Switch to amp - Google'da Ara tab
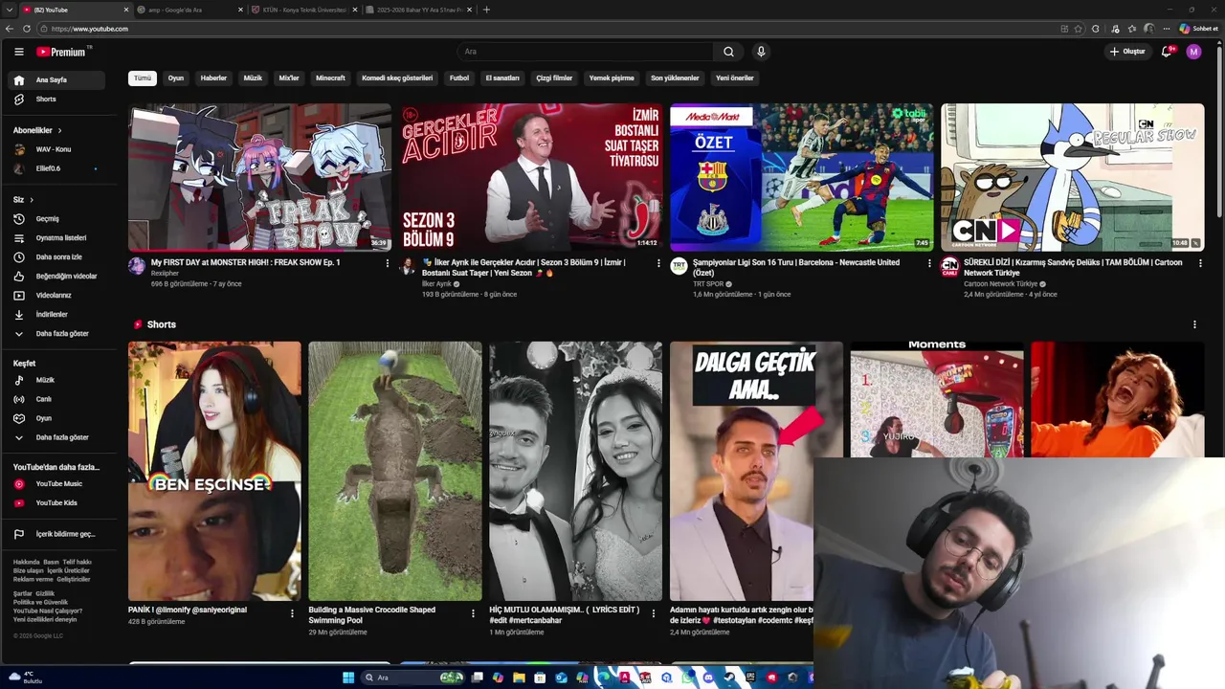The width and height of the screenshot is (1225, 689). pos(189,10)
